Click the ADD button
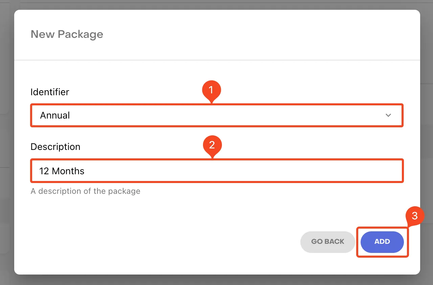Image resolution: width=433 pixels, height=285 pixels. click(x=382, y=242)
